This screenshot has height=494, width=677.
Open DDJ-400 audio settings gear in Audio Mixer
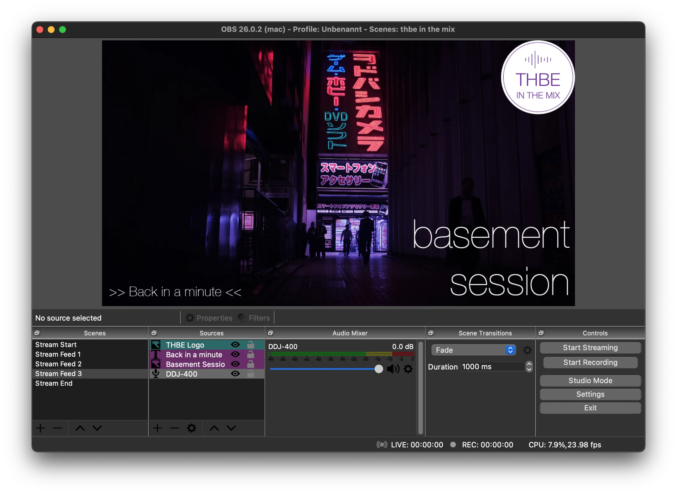coord(408,369)
